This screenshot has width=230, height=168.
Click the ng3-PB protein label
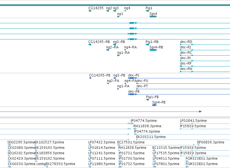tap(119, 75)
